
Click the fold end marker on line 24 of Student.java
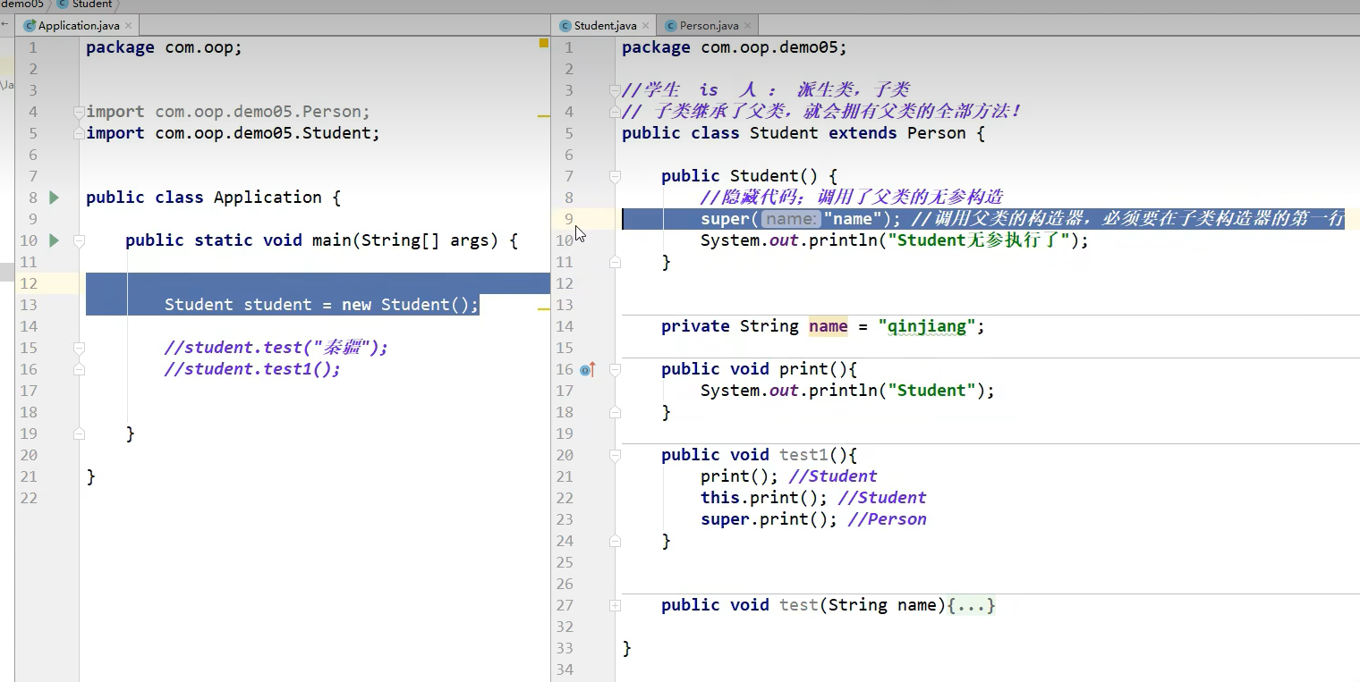click(615, 541)
